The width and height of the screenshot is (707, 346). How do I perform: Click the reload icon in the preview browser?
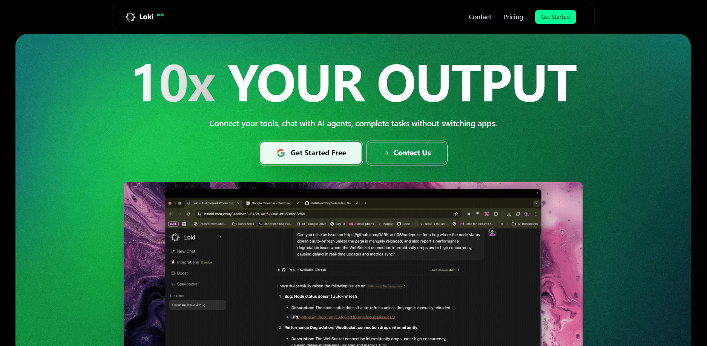(x=189, y=214)
